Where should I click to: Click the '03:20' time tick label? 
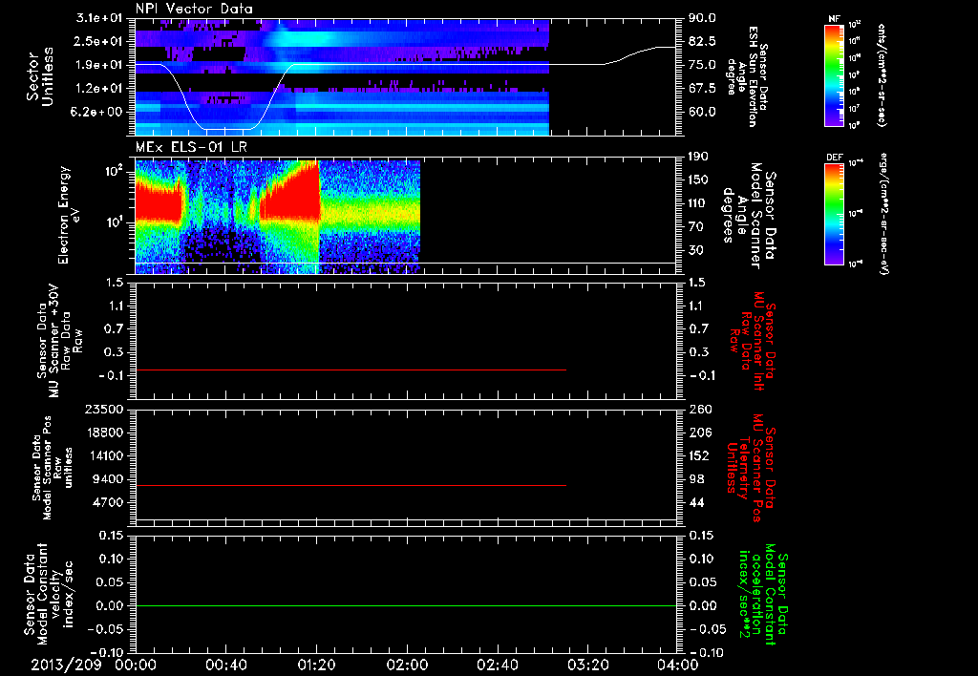tap(587, 665)
